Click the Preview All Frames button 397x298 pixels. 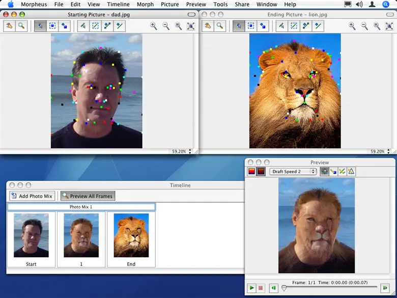point(88,196)
